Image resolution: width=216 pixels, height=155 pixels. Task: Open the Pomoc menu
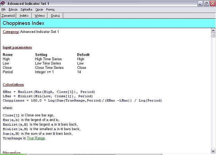(50, 10)
